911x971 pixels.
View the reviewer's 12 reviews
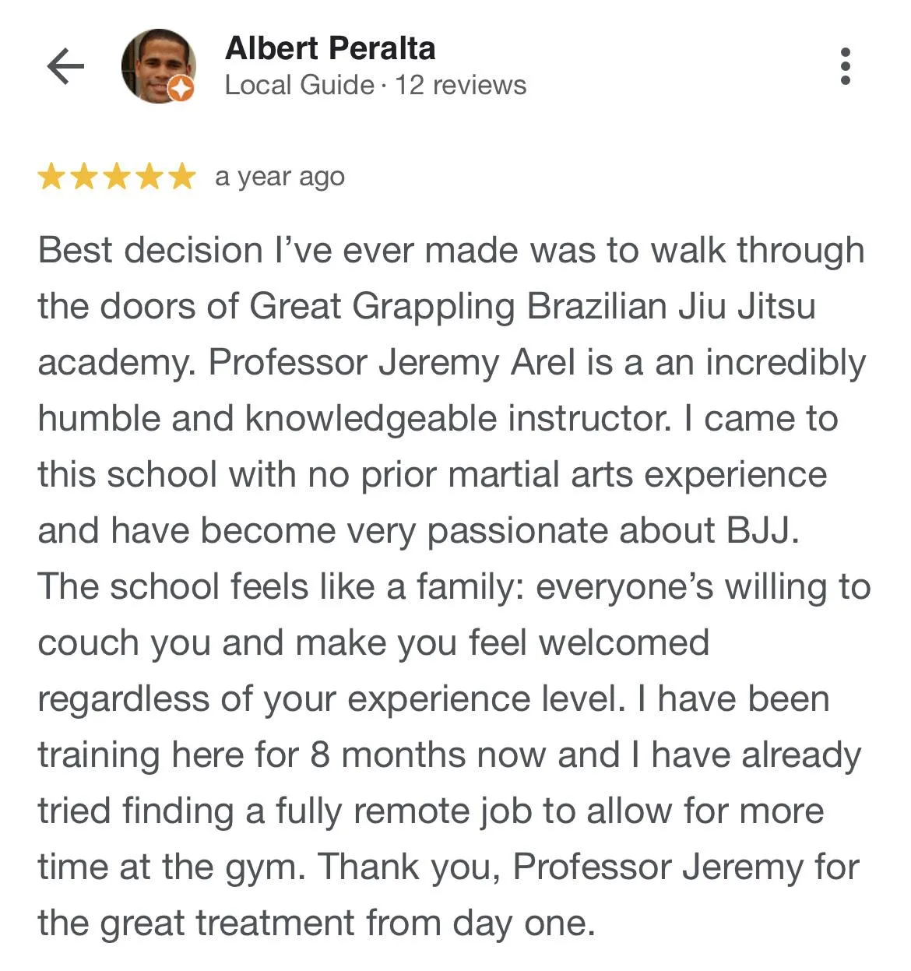(460, 85)
